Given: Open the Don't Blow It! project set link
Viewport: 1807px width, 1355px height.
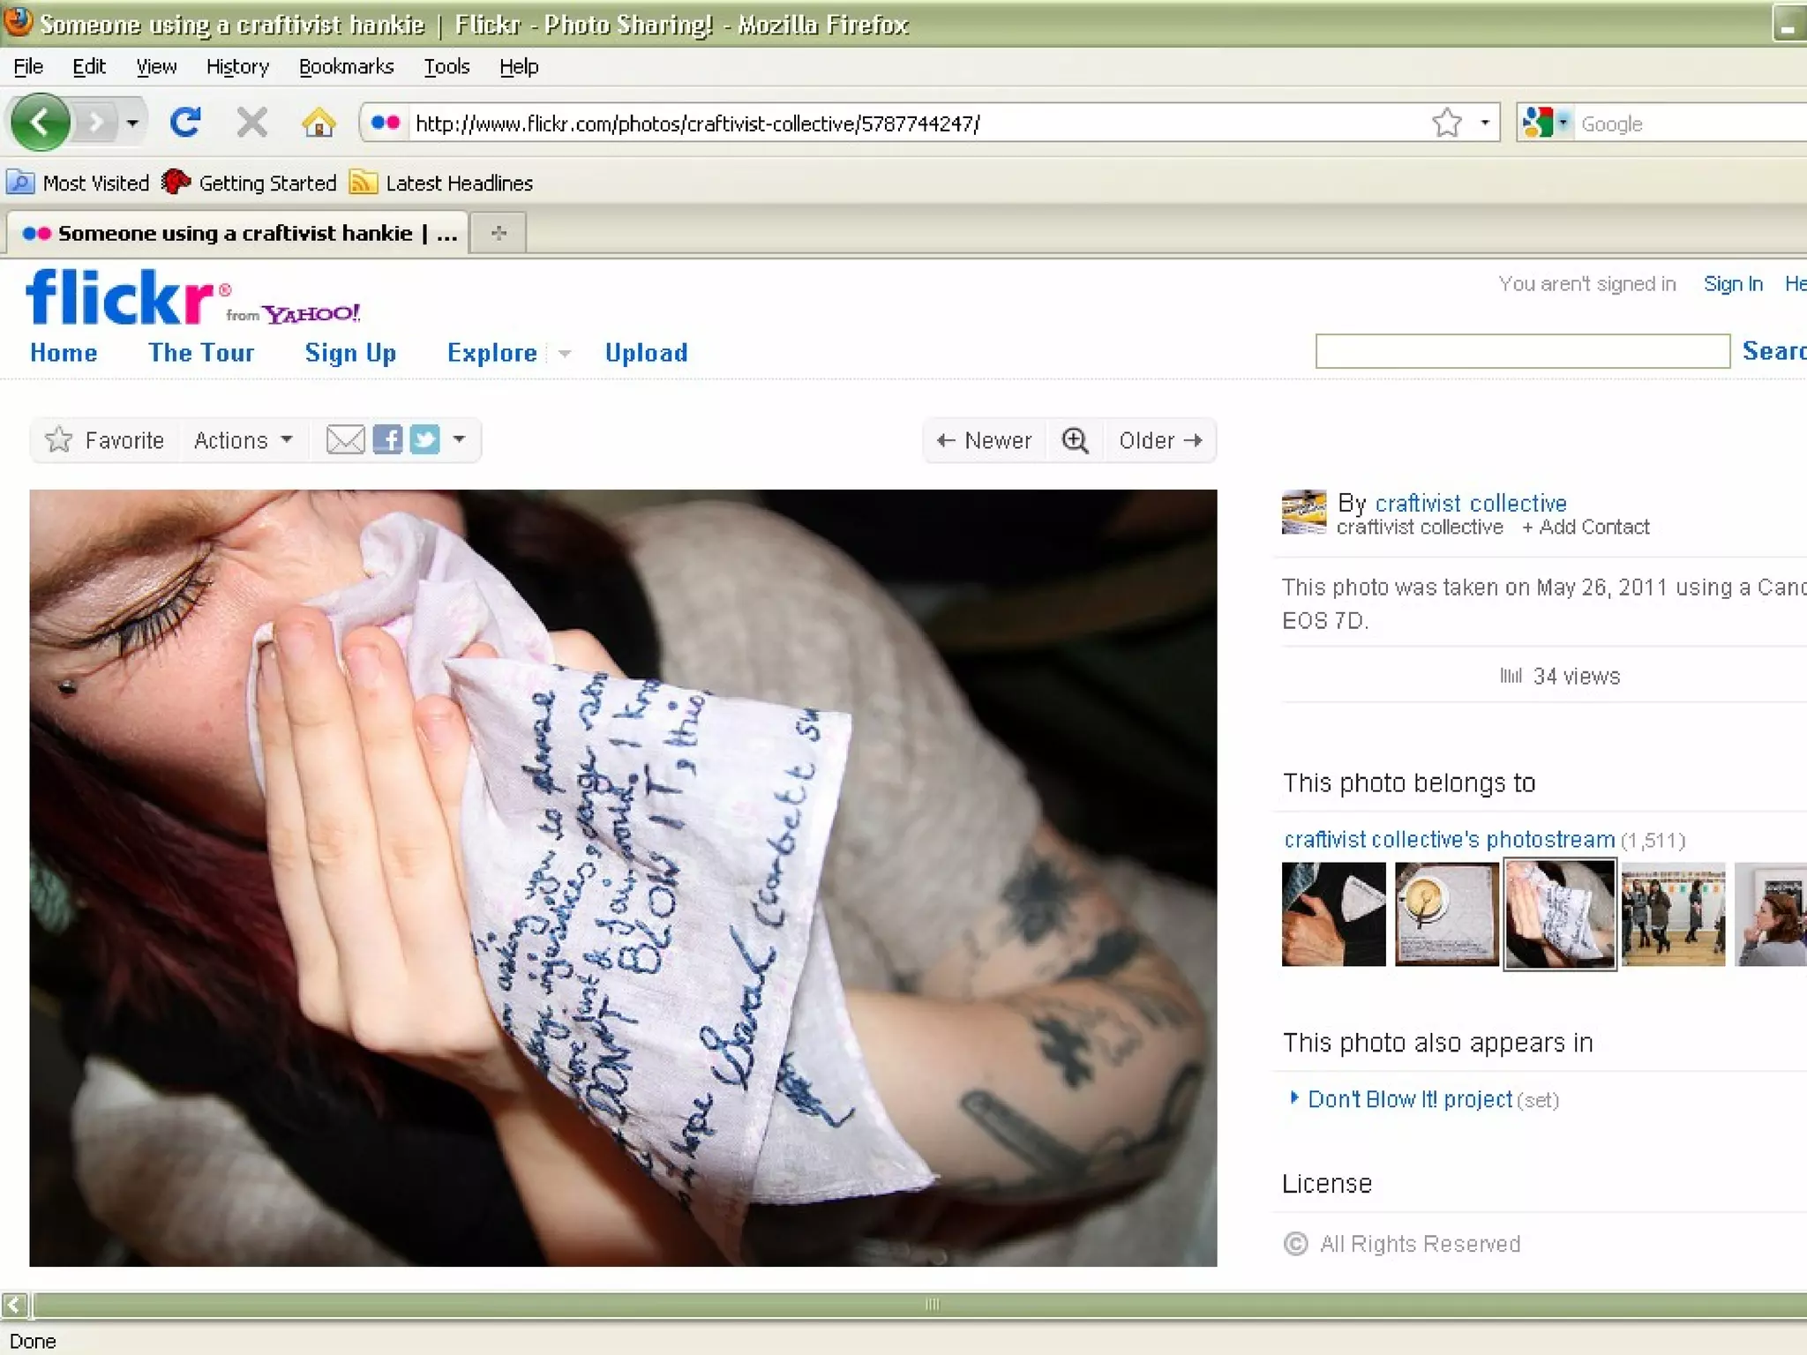Looking at the screenshot, I should coord(1409,1099).
